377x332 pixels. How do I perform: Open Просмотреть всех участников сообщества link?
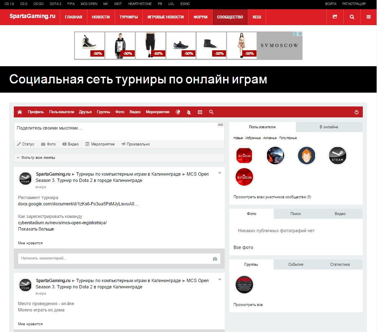pos(272,197)
